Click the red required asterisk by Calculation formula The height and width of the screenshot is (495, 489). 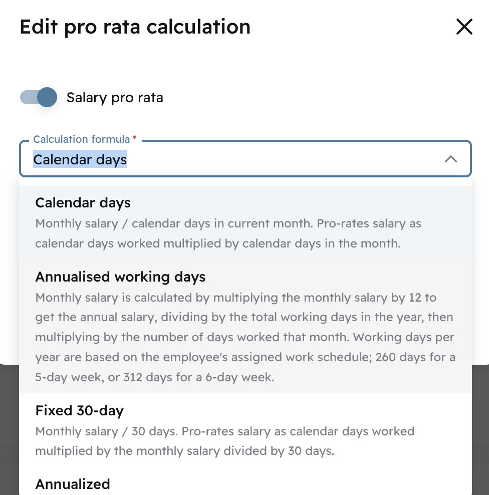(134, 138)
